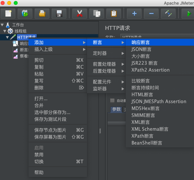Click the Open file folder icon

coord(42,13)
